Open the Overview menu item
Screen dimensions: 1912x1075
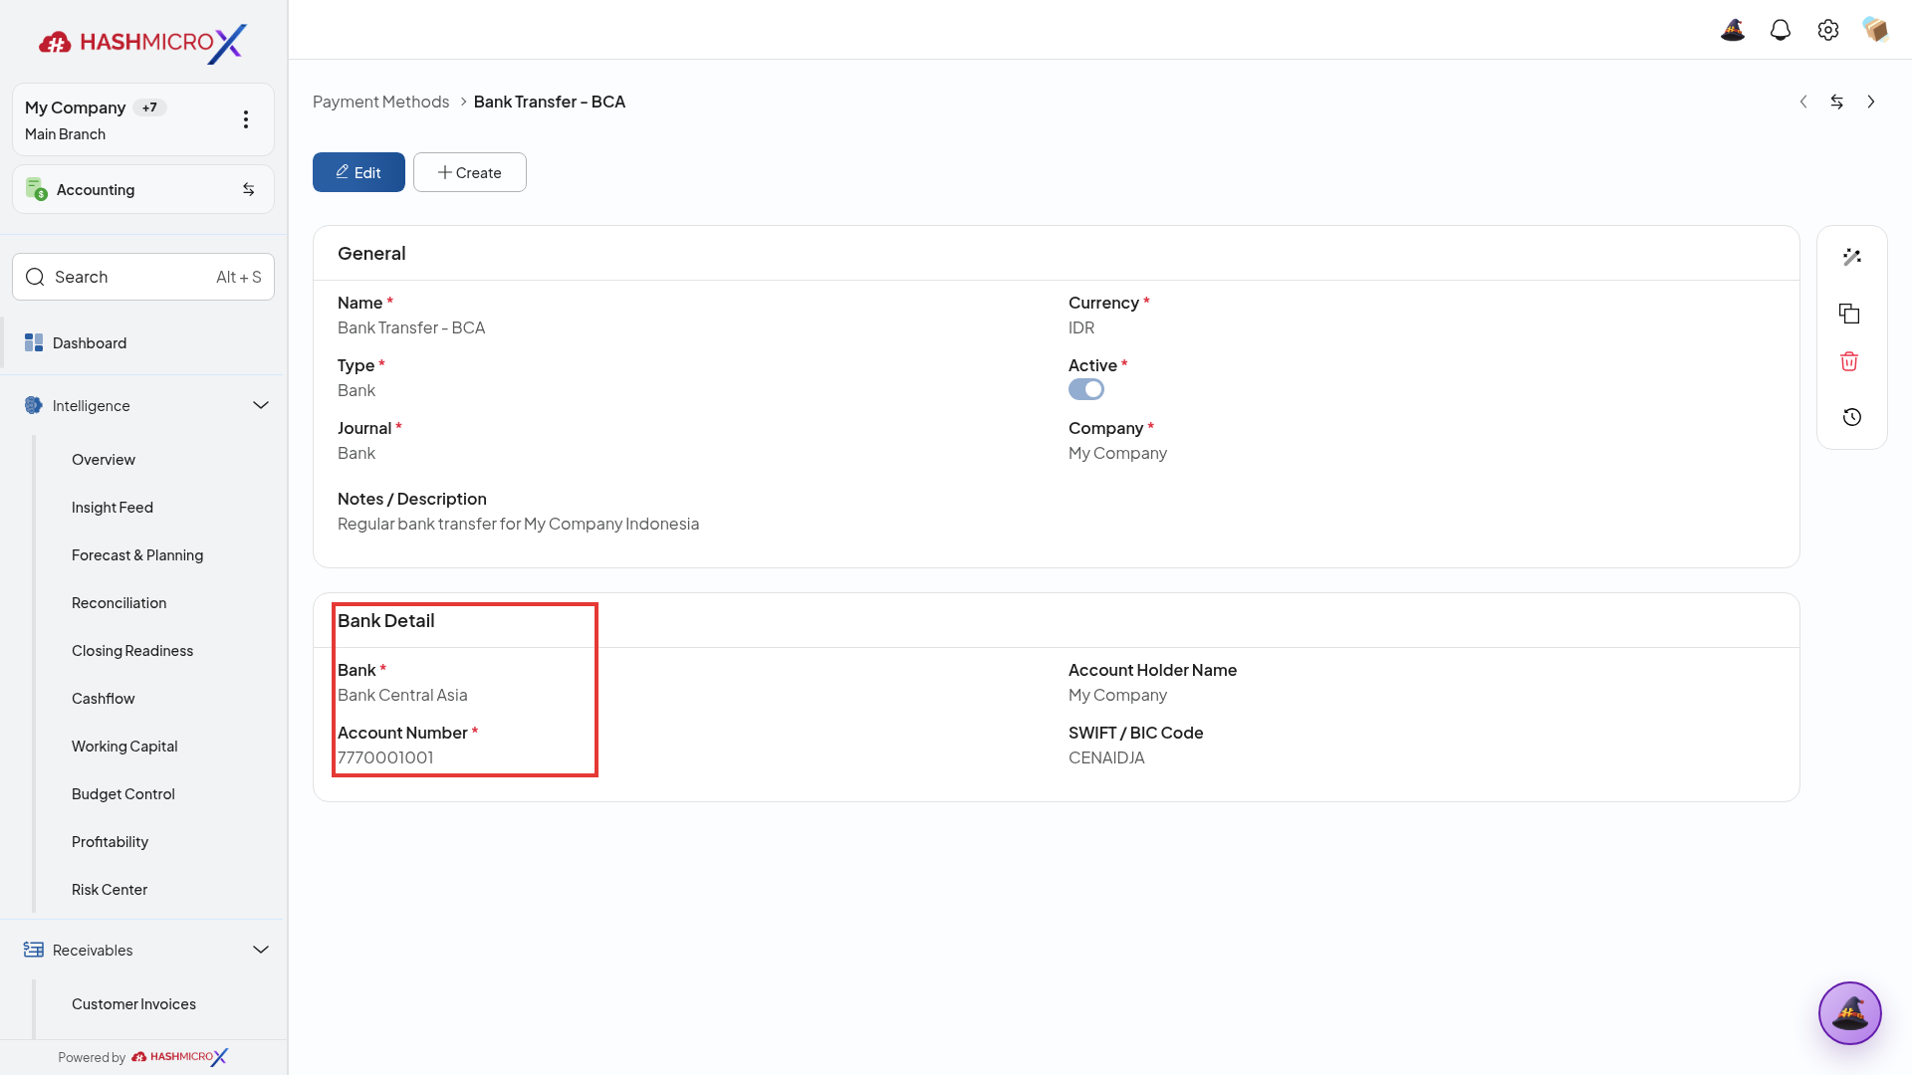tap(104, 459)
